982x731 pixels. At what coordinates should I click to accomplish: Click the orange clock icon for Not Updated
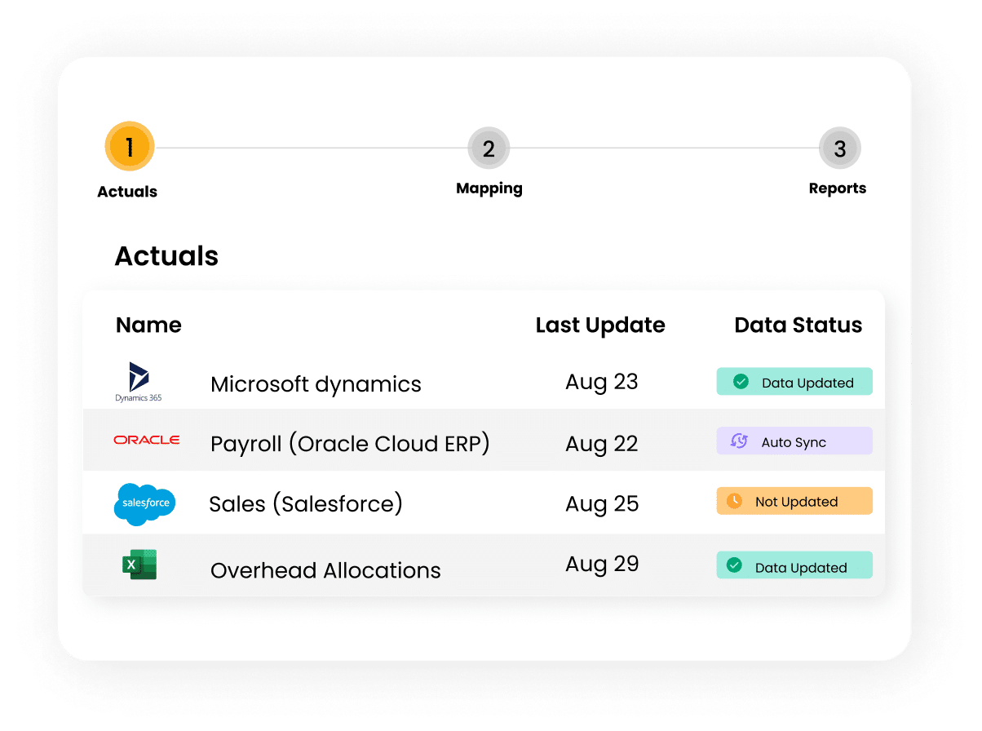734,501
